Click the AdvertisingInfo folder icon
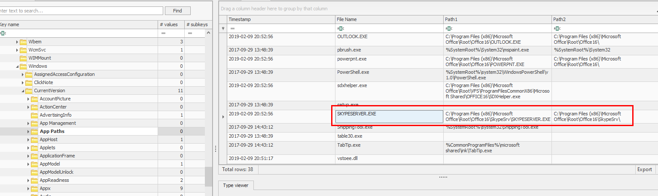The width and height of the screenshot is (658, 196). point(34,115)
